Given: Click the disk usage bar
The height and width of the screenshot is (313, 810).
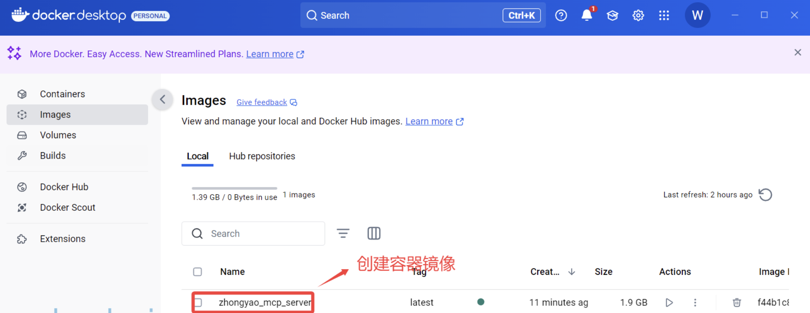Looking at the screenshot, I should point(234,188).
